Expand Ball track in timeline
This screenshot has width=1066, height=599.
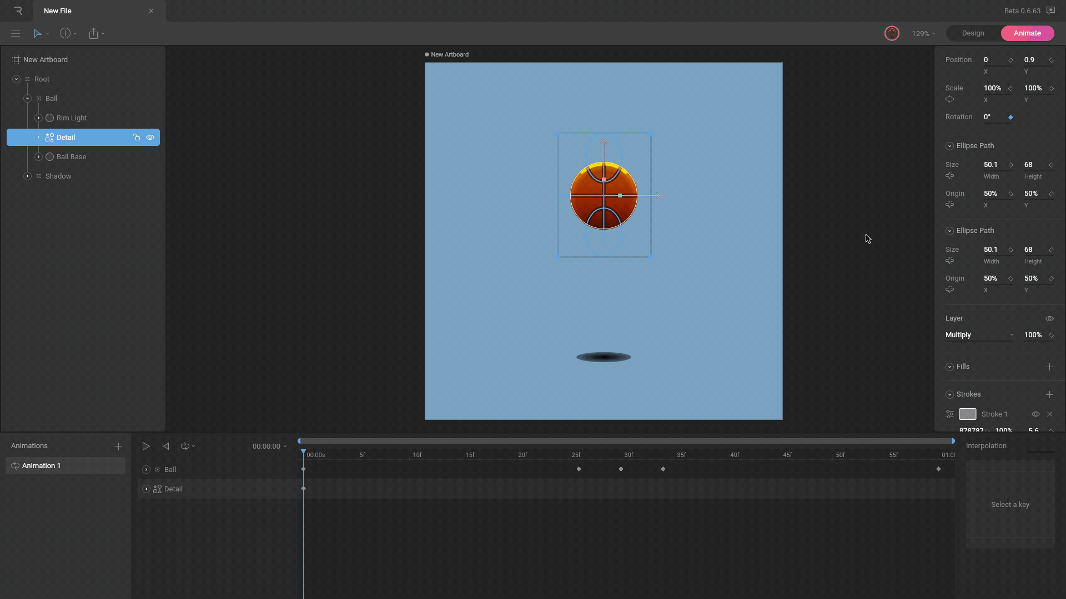coord(146,470)
